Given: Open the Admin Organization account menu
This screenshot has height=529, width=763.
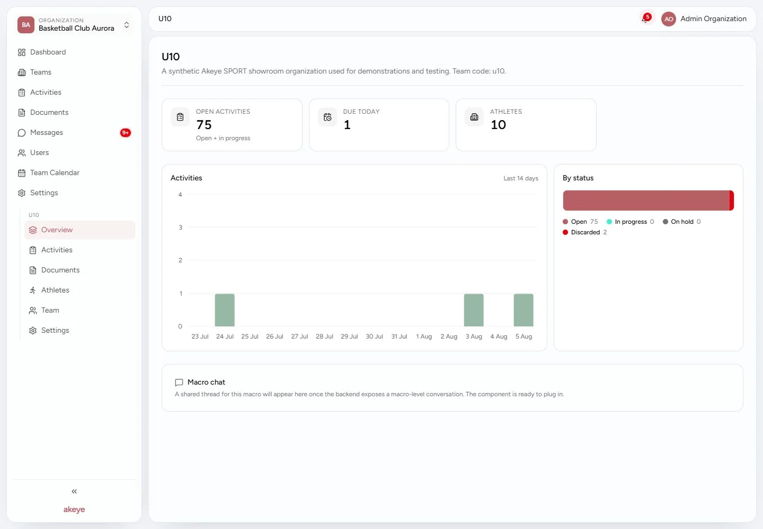Looking at the screenshot, I should click(x=704, y=19).
